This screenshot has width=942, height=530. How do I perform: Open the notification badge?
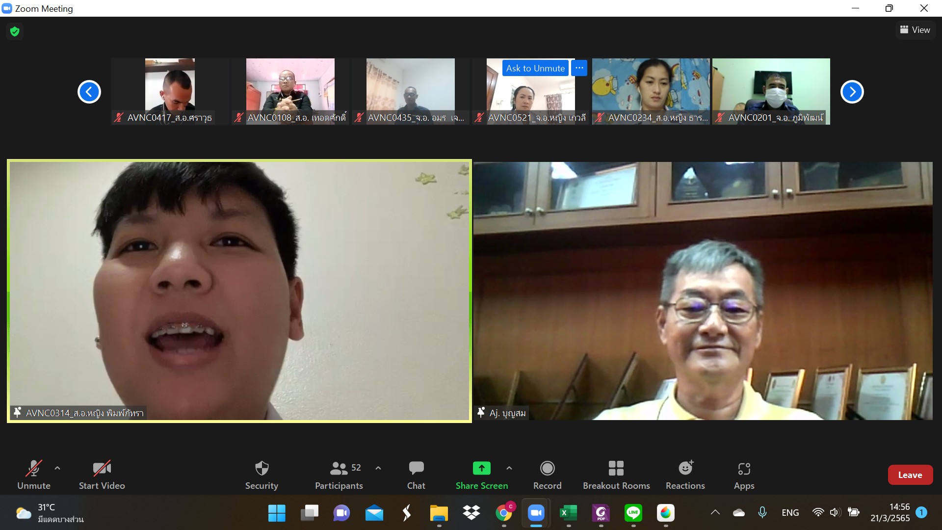pyautogui.click(x=921, y=512)
